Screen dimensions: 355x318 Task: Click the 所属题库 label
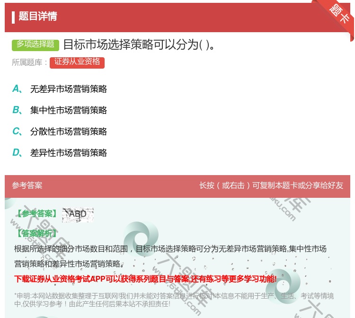29,62
